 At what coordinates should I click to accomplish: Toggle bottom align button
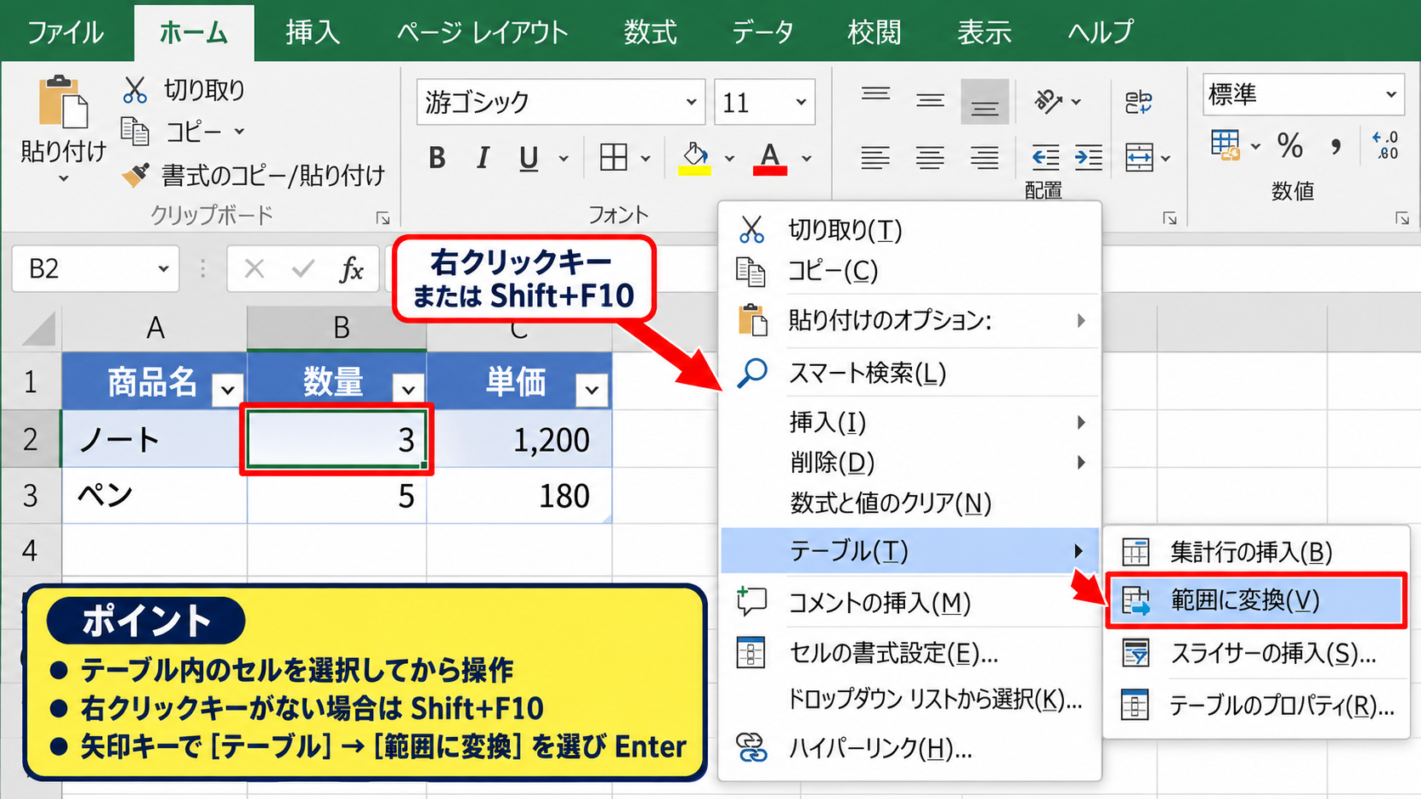(x=985, y=102)
